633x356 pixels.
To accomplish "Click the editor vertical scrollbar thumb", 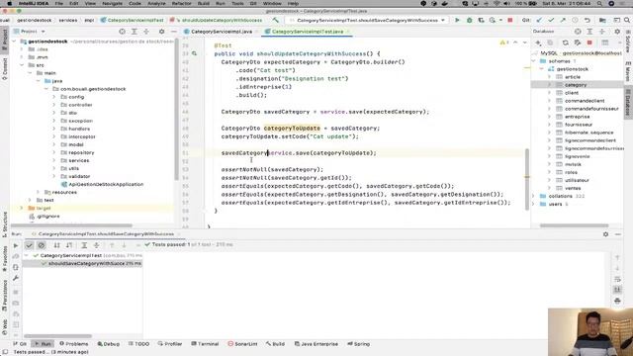I will click(527, 180).
